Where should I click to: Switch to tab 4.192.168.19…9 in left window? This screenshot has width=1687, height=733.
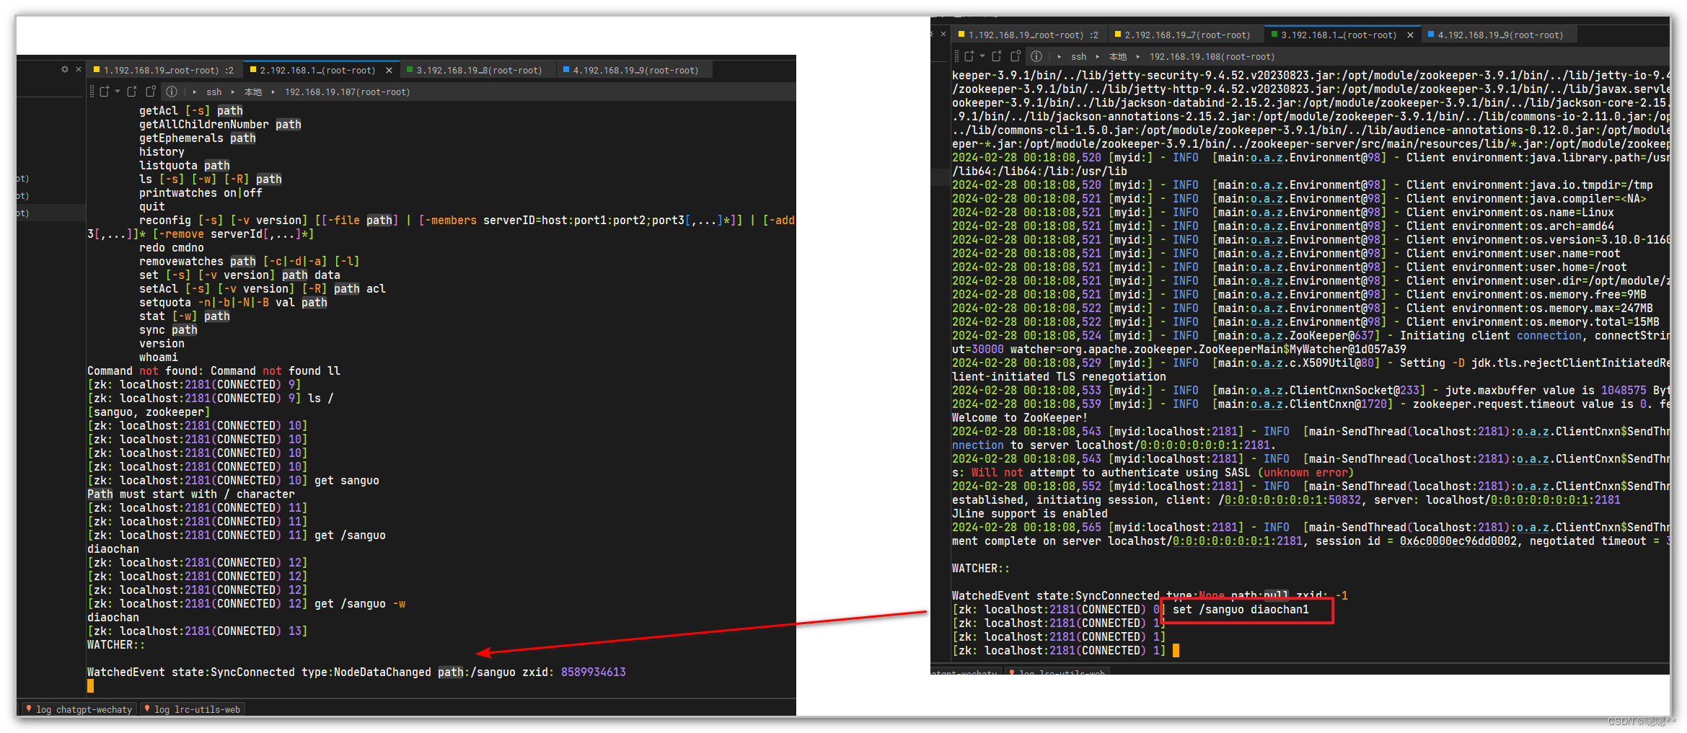tap(635, 70)
